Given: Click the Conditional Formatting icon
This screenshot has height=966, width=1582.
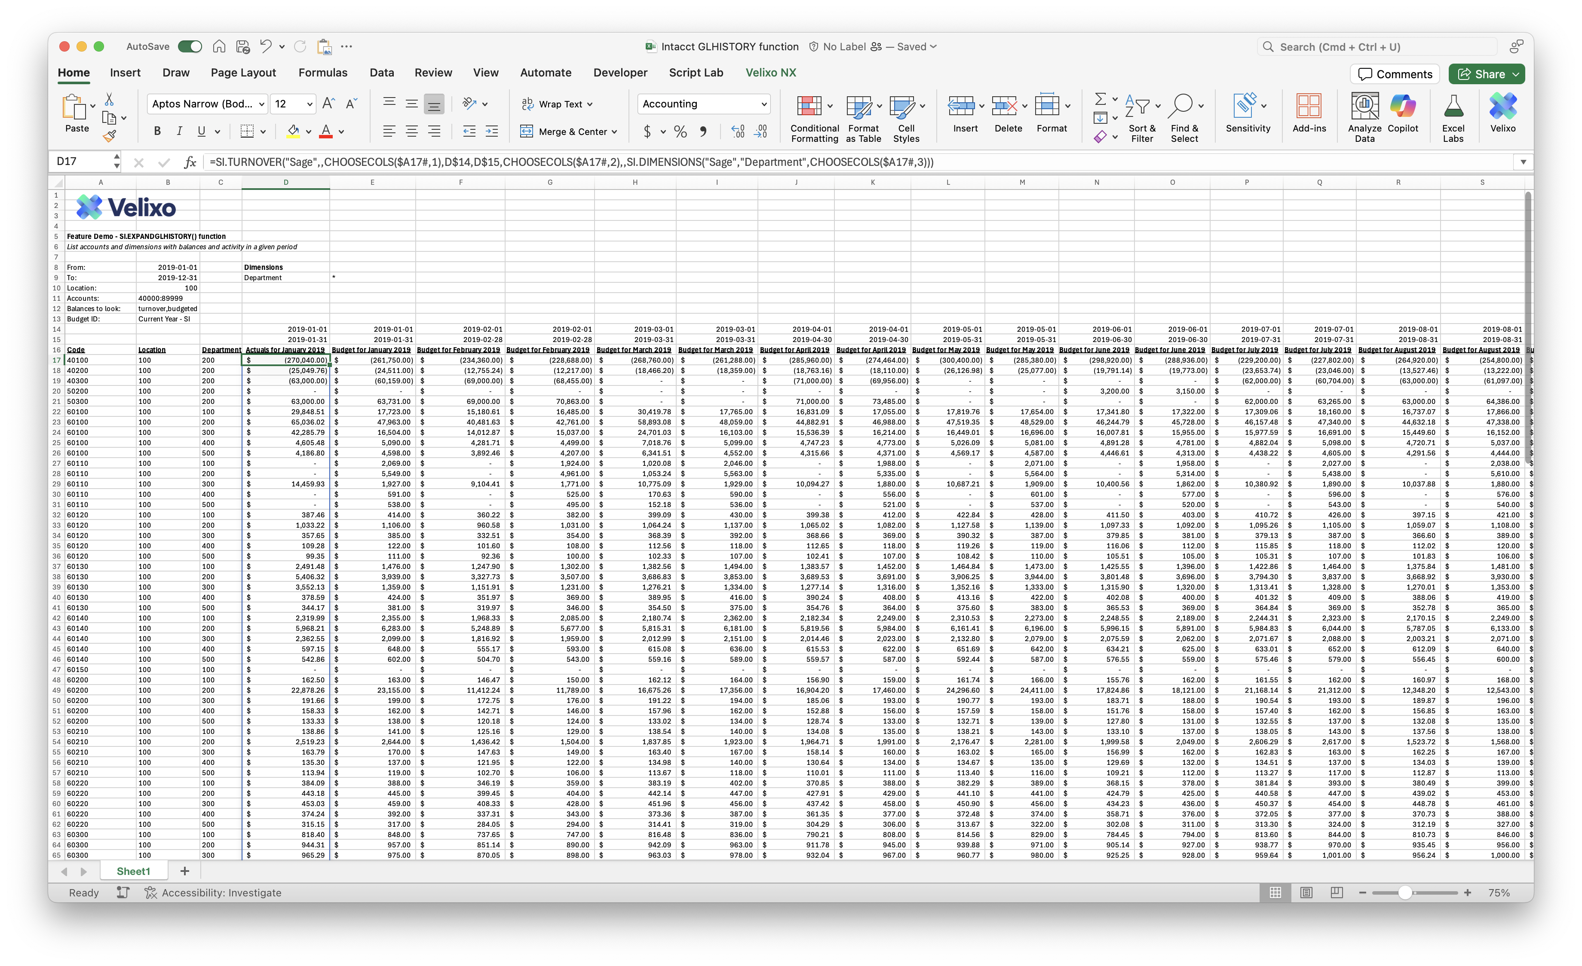Looking at the screenshot, I should pos(809,107).
